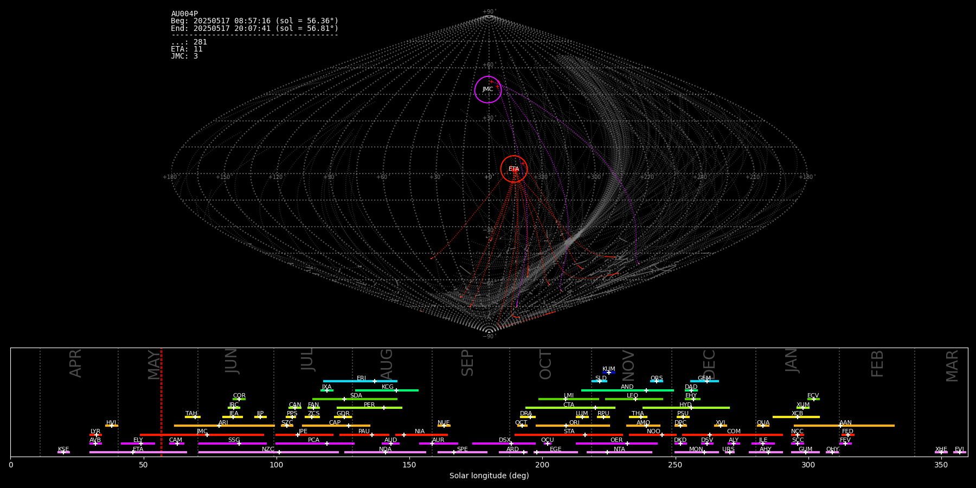Click the SDA shower label
The image size is (976, 488).
(x=356, y=396)
